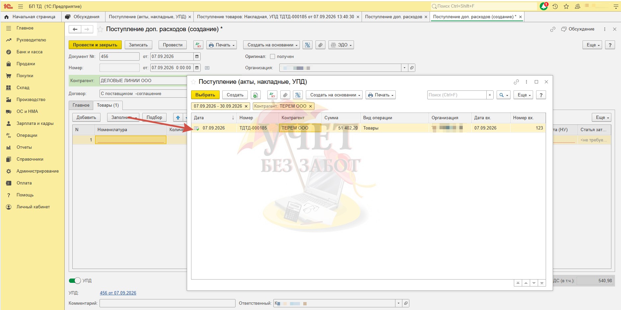Clear the dialog search field cross
The image size is (621, 310).
coord(490,95)
